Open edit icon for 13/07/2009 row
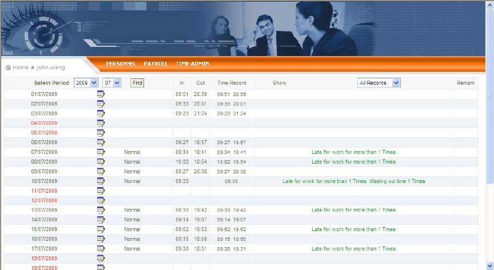 click(101, 210)
